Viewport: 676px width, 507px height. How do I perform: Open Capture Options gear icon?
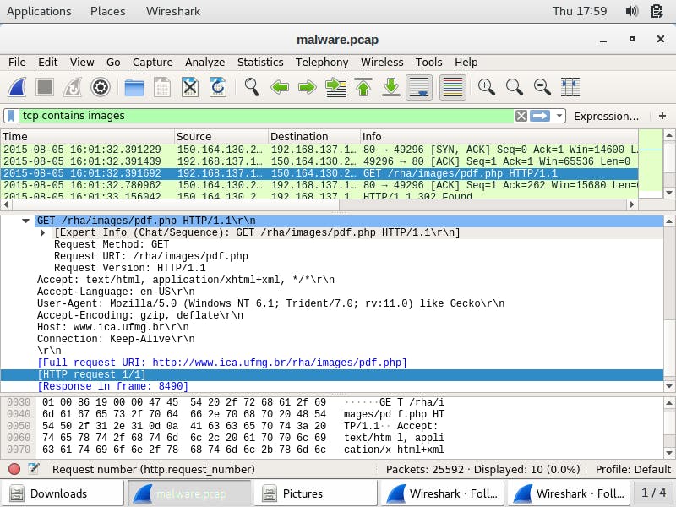(101, 87)
